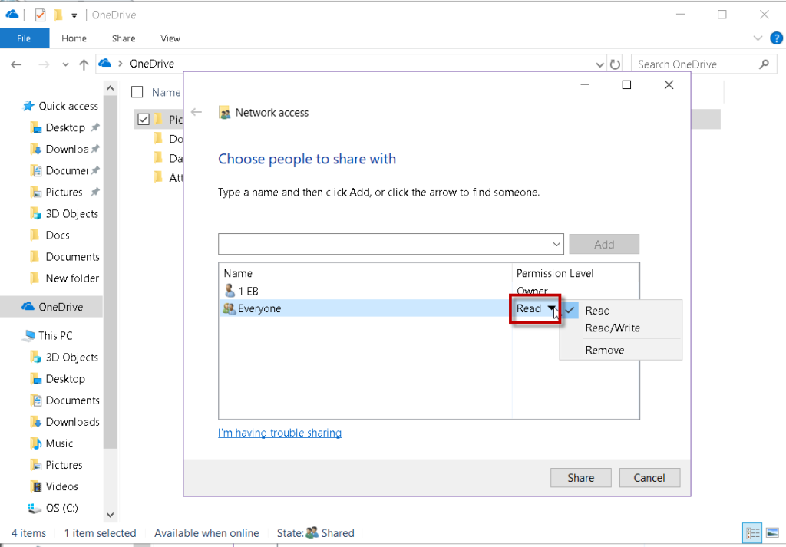This screenshot has height=547, width=786.
Task: Select OneDrive in the navigation pane
Action: tap(51, 307)
